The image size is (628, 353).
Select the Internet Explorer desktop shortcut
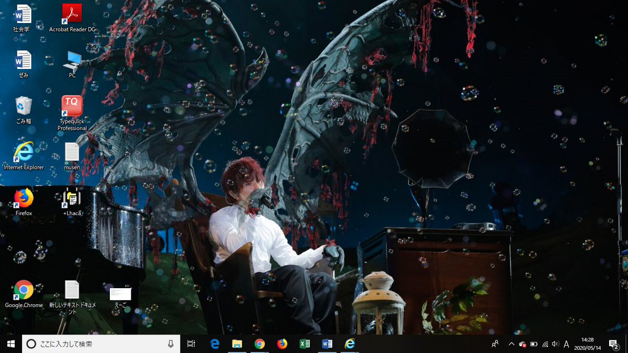pos(24,155)
